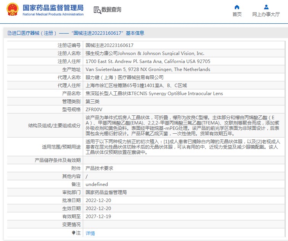The image size is (288, 241).
Task: Select registration number 国械注进20223160617 value
Action: (x=109, y=45)
